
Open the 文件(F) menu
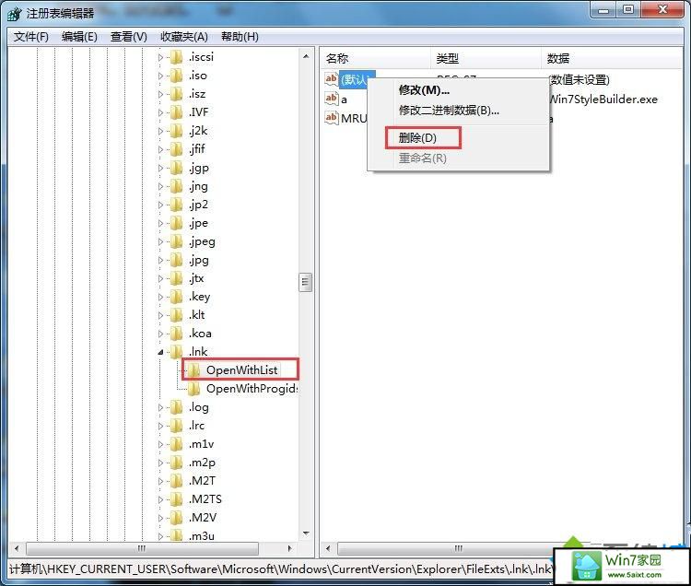pyautogui.click(x=30, y=37)
